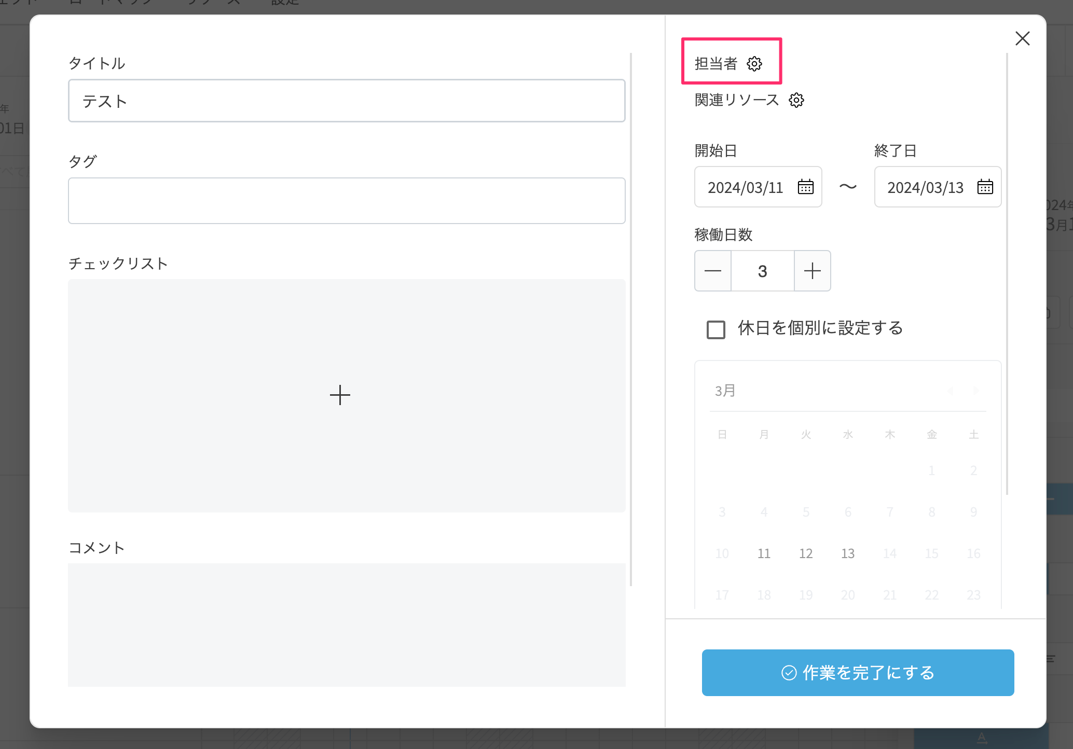The image size is (1073, 749).
Task: Open the 関連リソース settings gear icon
Action: 796,100
